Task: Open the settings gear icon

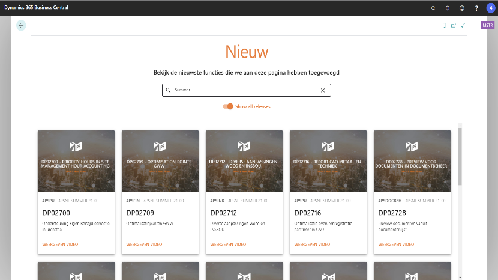Action: pyautogui.click(x=462, y=8)
